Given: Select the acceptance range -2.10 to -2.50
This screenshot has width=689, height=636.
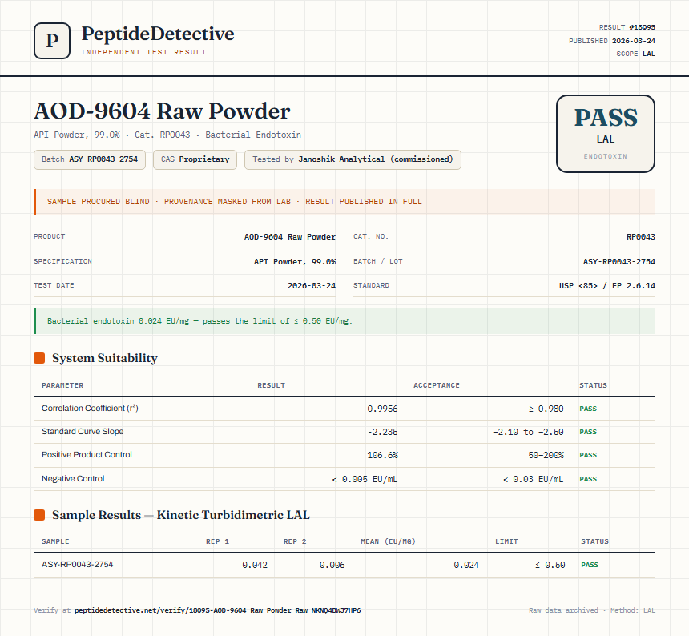Looking at the screenshot, I should click(528, 433).
